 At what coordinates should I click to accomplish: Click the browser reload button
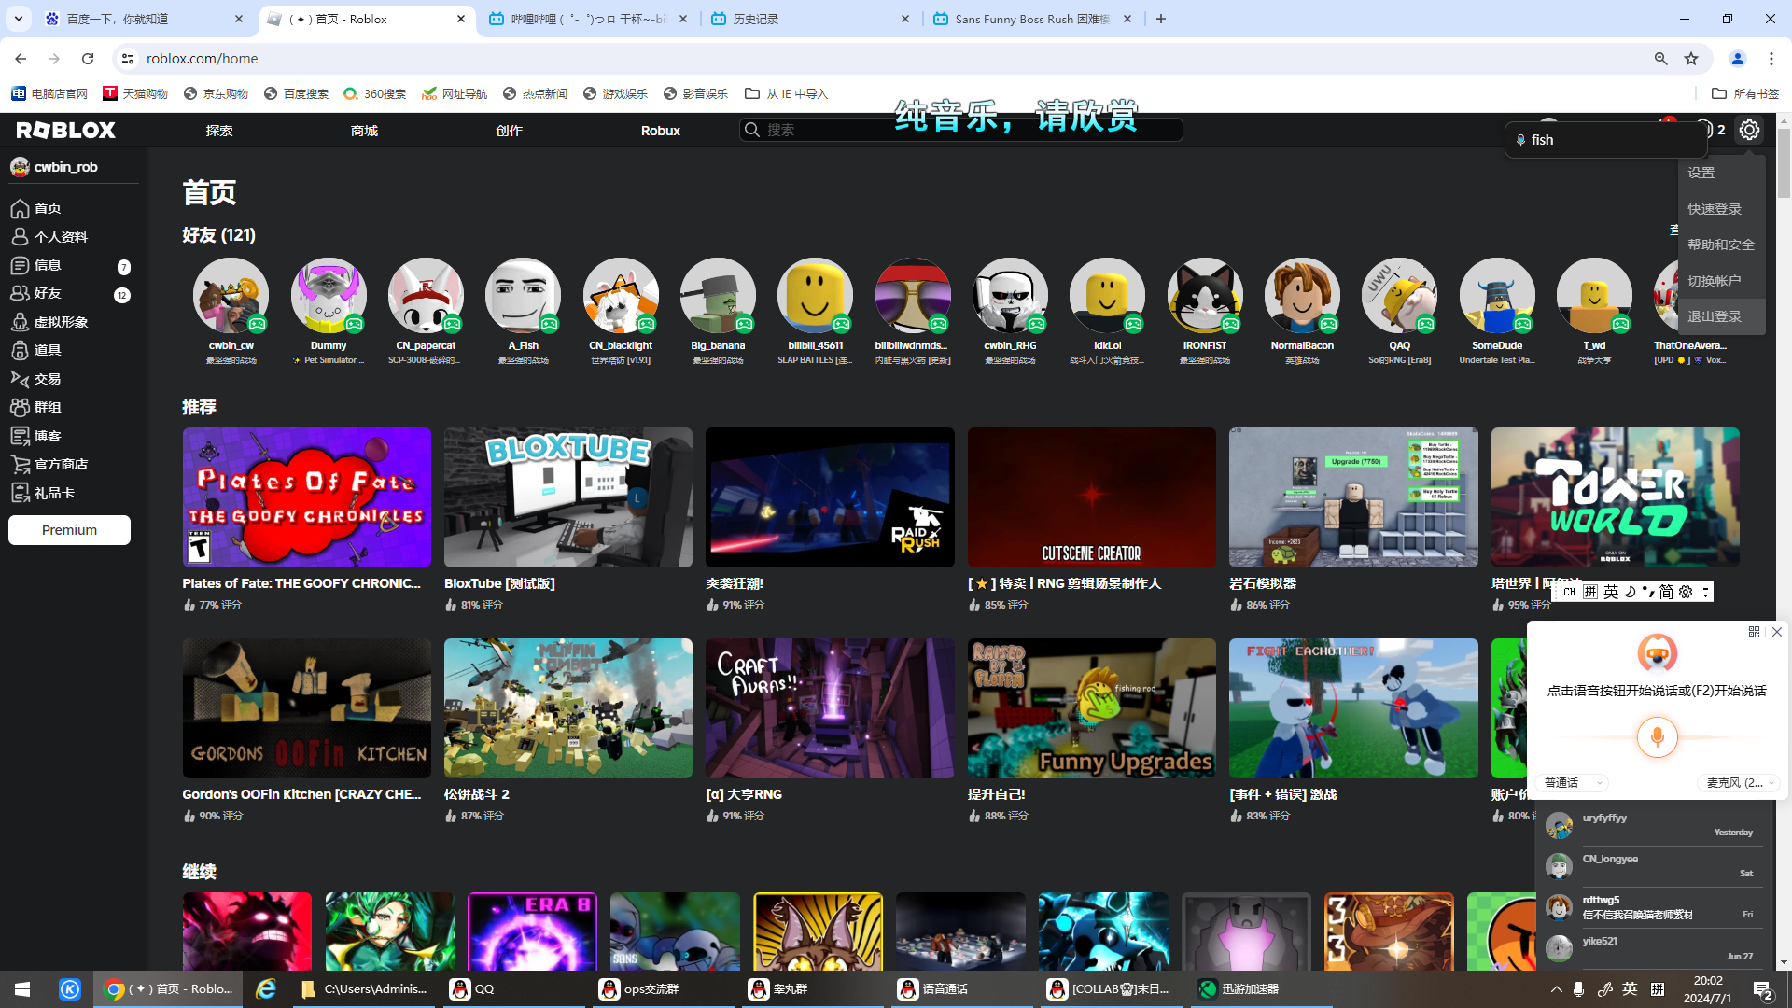88,59
